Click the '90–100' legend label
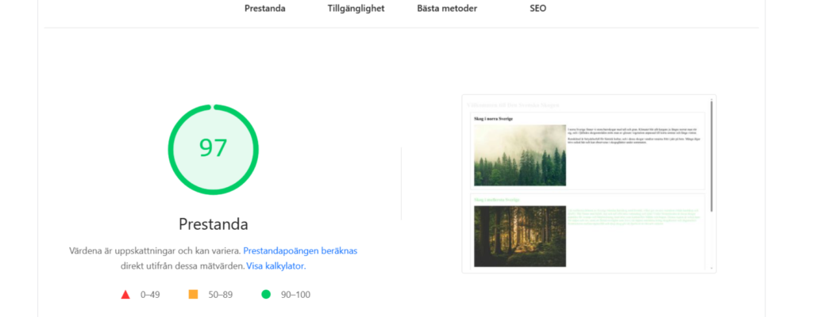Viewport: 813px width, 317px height. pos(295,295)
